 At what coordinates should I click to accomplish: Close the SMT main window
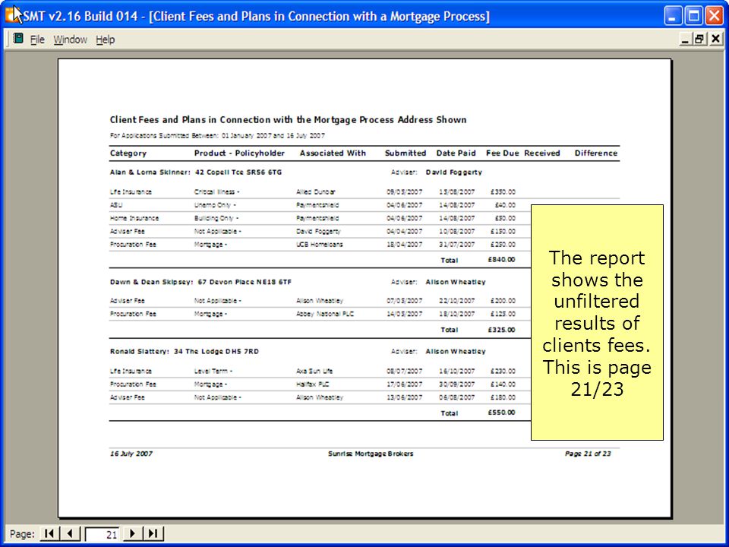click(715, 16)
